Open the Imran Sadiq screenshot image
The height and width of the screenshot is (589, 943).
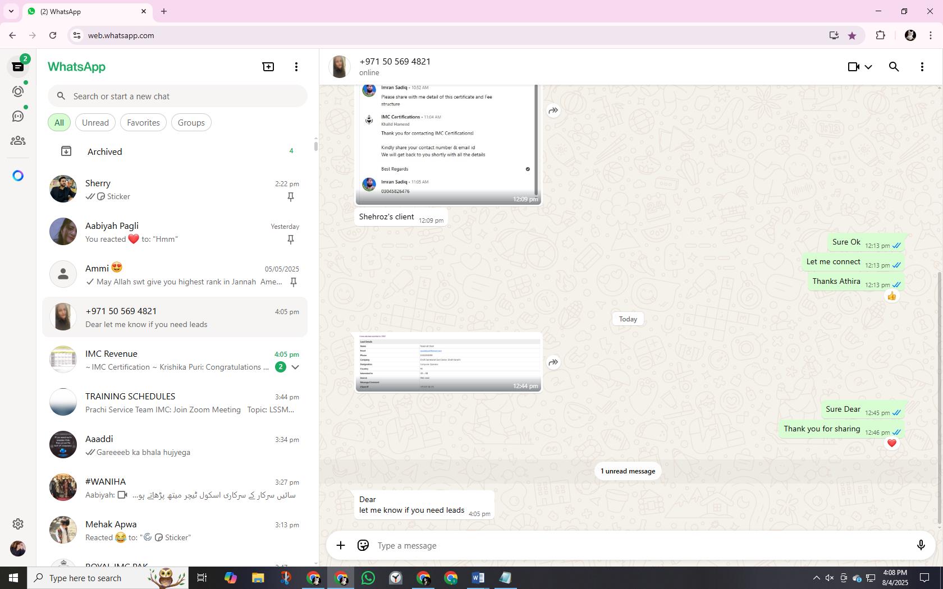448,144
